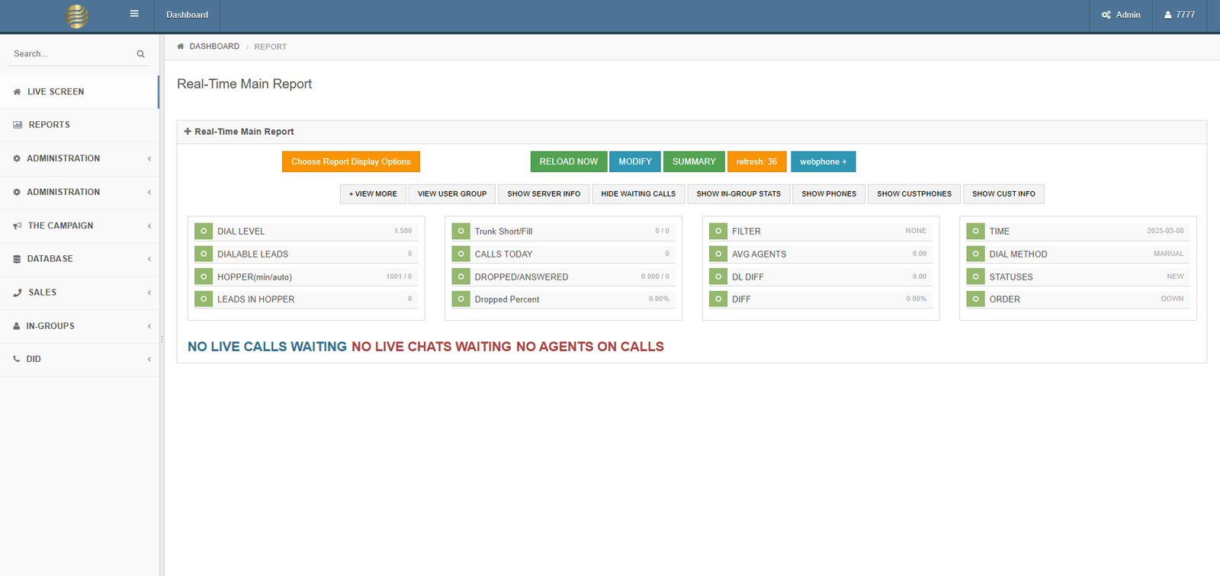Image resolution: width=1220 pixels, height=576 pixels.
Task: Open REPORTS in sidebar
Action: pos(79,125)
